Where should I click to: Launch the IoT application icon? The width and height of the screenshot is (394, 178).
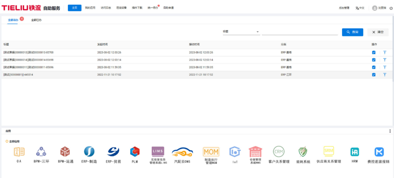point(235,152)
